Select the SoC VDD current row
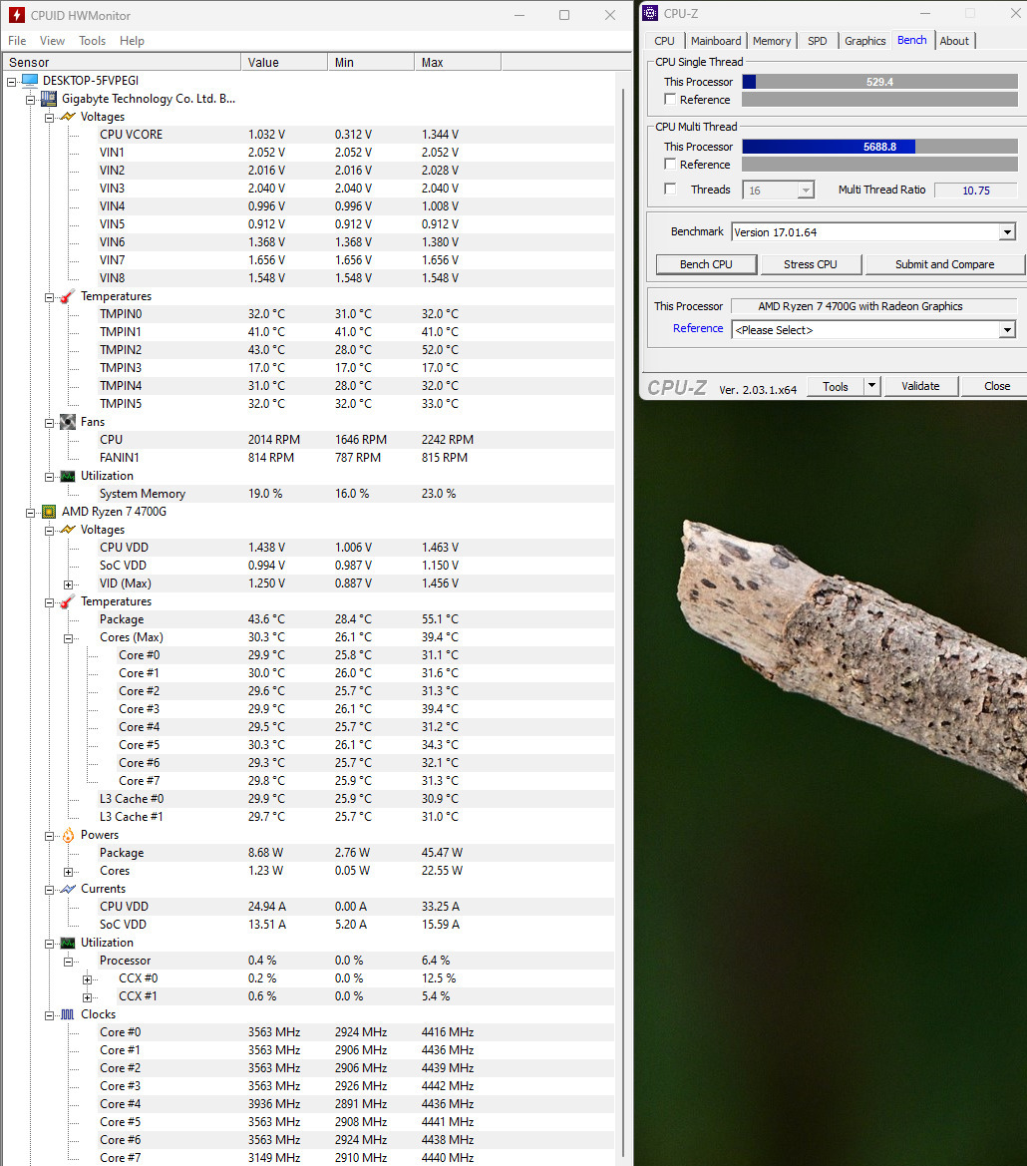 [355, 925]
